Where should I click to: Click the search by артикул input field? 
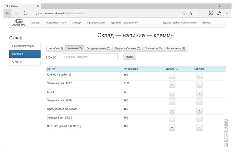pos(89,57)
